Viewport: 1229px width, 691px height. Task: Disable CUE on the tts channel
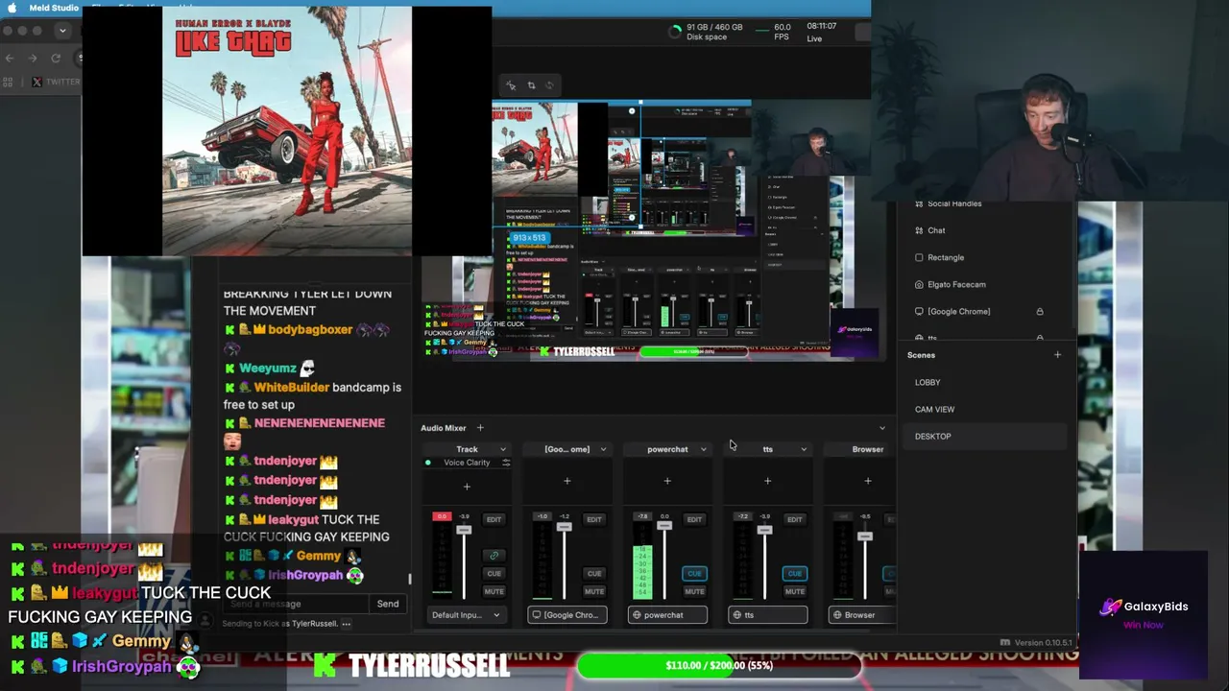point(794,574)
